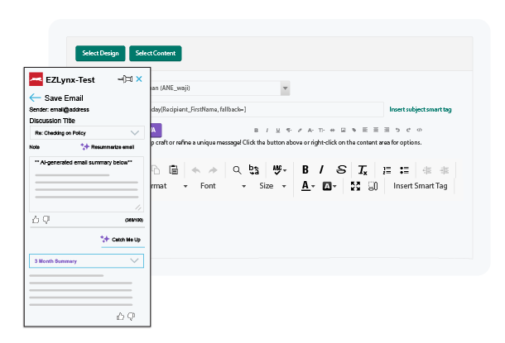
Task: Click the small align left icon
Action: pyautogui.click(x=365, y=130)
